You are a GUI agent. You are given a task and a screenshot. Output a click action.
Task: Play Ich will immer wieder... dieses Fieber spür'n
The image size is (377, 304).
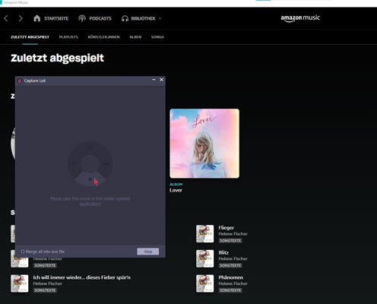pos(82,277)
